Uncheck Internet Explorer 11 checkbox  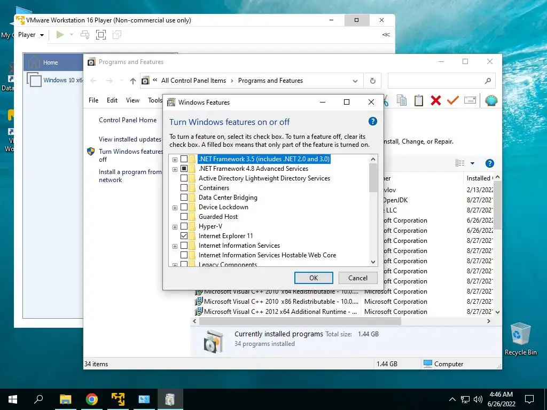184,235
